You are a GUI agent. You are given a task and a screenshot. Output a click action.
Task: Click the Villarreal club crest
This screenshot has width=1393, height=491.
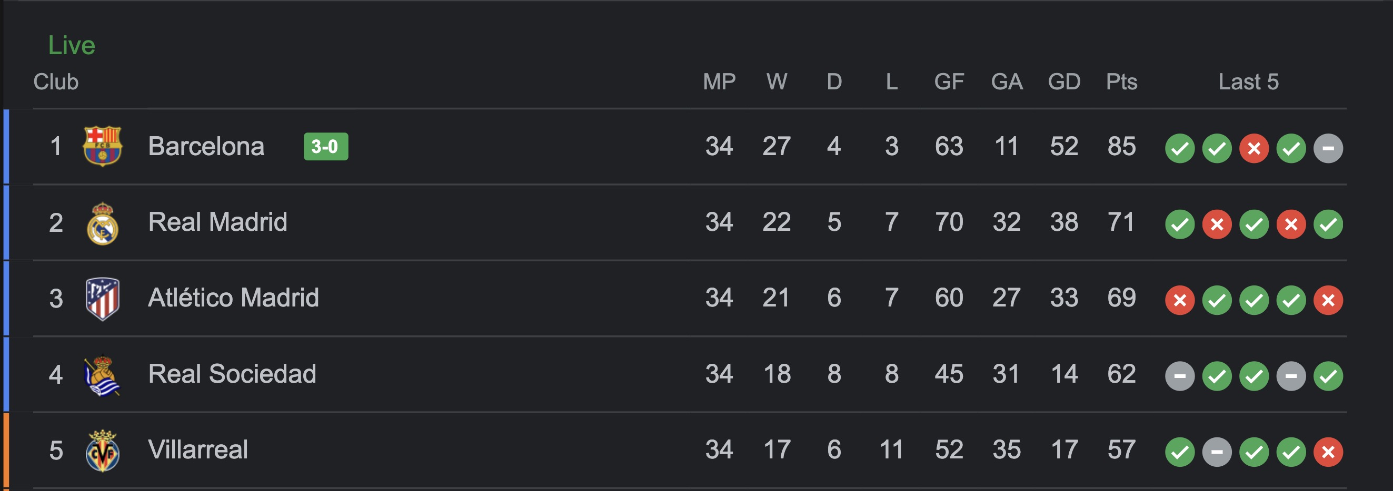102,451
